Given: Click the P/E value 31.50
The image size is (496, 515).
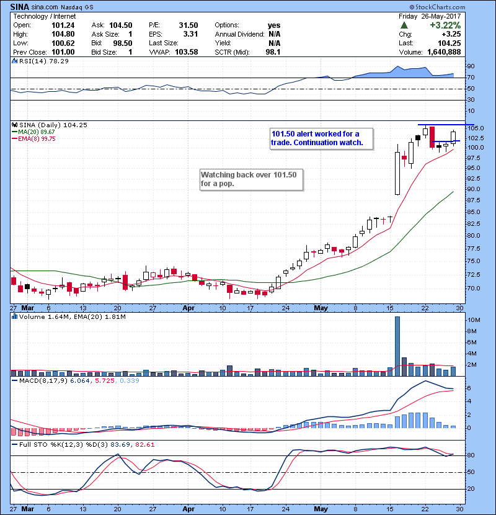Looking at the screenshot, I should point(188,25).
